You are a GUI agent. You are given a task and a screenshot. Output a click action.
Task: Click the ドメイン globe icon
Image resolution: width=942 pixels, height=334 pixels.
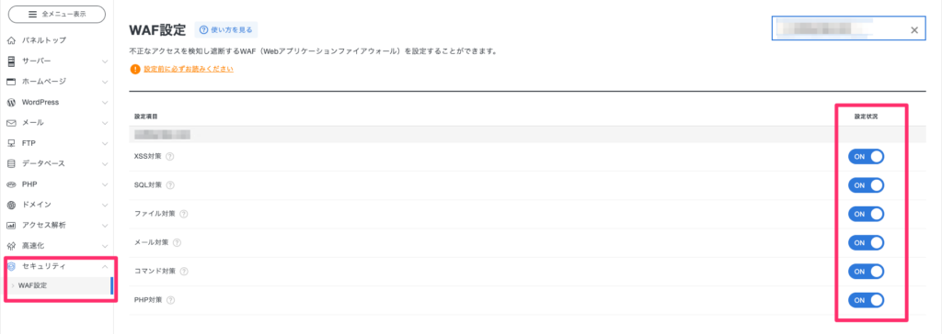click(x=11, y=205)
